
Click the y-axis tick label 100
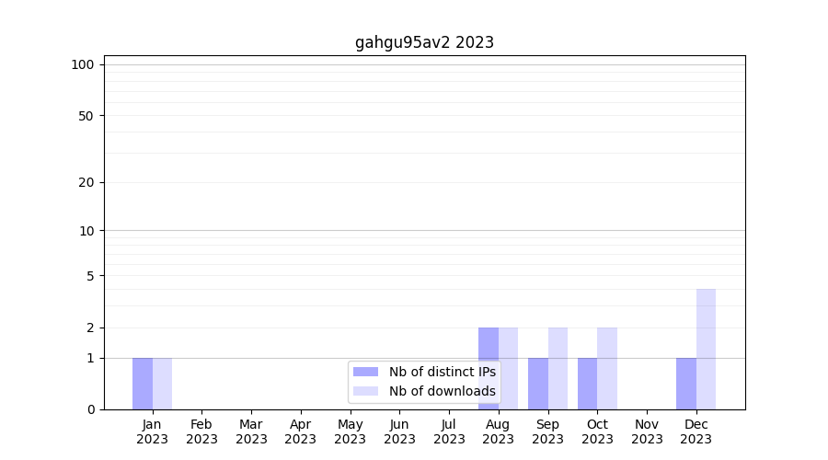pyautogui.click(x=83, y=64)
